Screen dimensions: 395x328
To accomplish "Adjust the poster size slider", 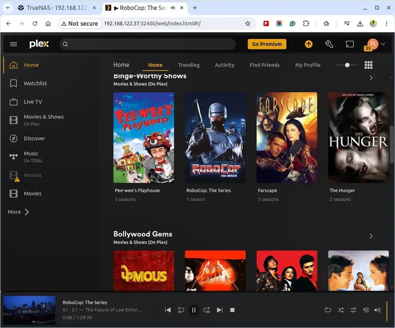I will point(347,65).
